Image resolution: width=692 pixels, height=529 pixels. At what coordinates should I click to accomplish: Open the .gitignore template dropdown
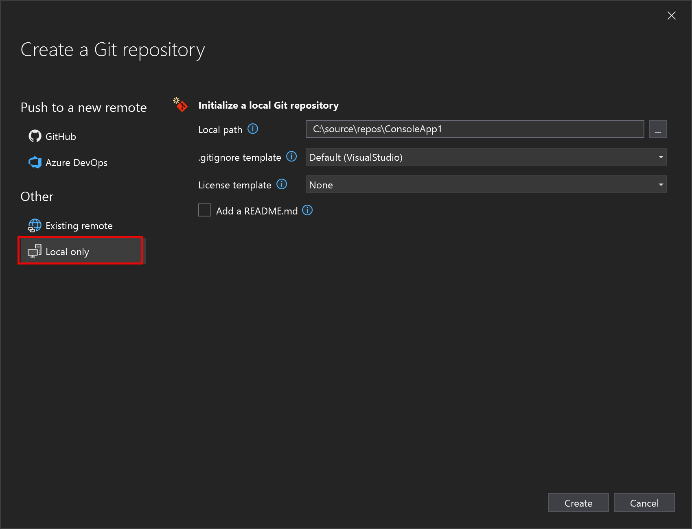tap(661, 157)
